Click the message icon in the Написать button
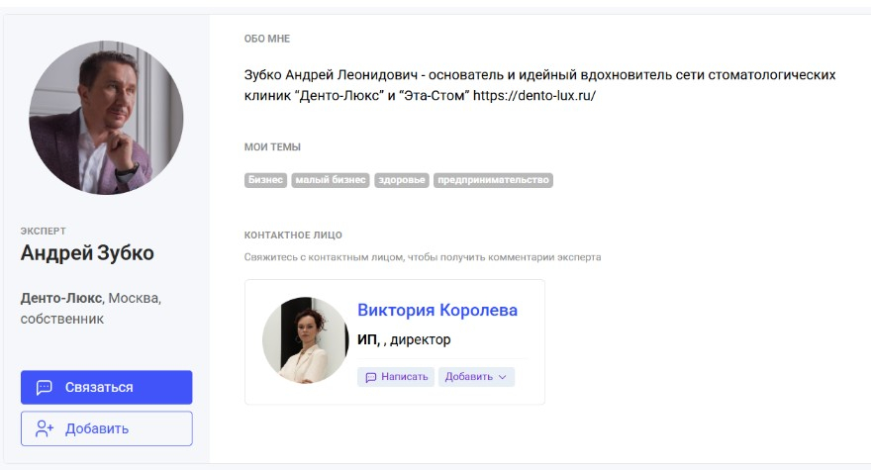This screenshot has width=871, height=470. tap(370, 377)
